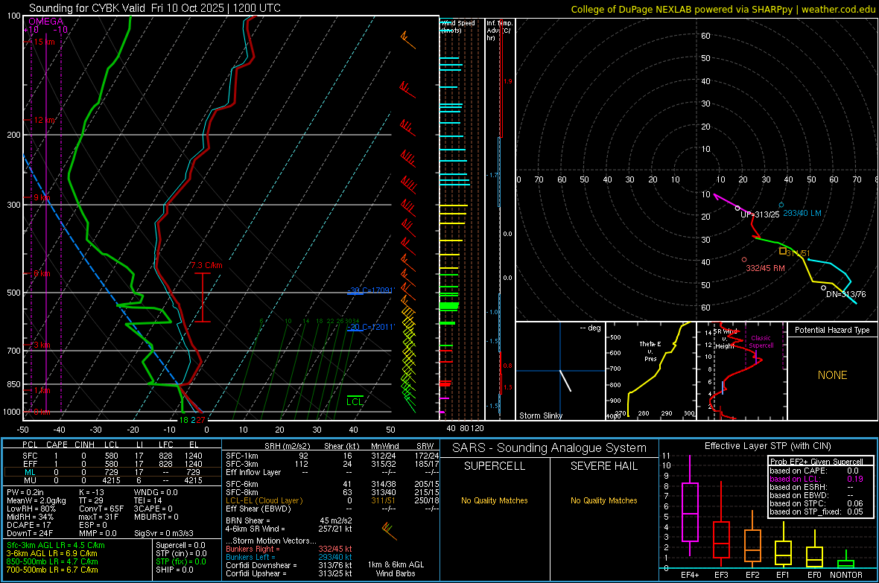Click the '293/40 LM' hodograph label

(x=802, y=213)
